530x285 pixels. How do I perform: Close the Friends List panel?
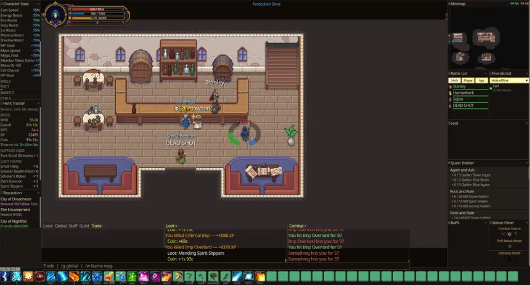(528, 73)
